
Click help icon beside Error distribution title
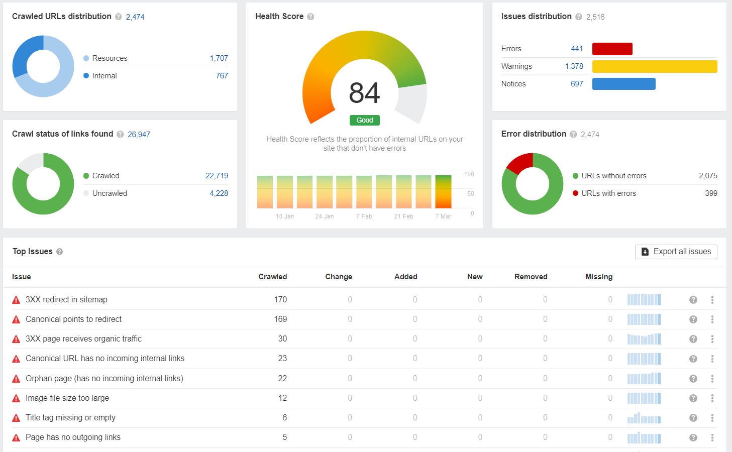pos(573,134)
